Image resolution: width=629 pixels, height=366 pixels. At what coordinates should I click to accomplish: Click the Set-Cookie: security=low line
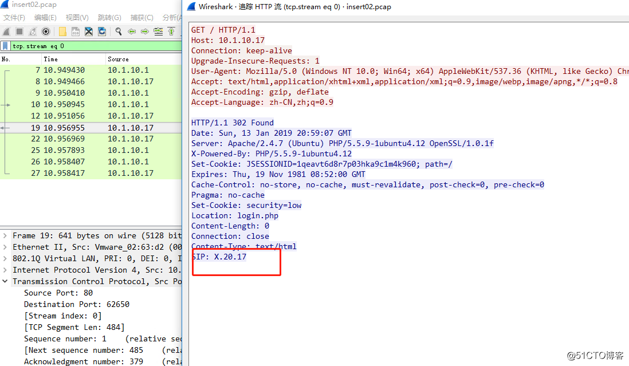246,205
